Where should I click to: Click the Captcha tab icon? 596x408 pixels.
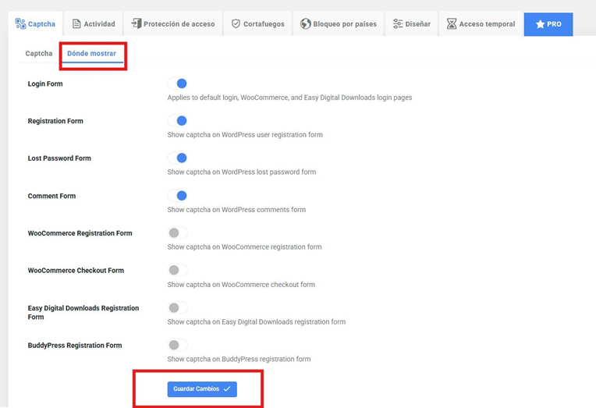click(20, 23)
